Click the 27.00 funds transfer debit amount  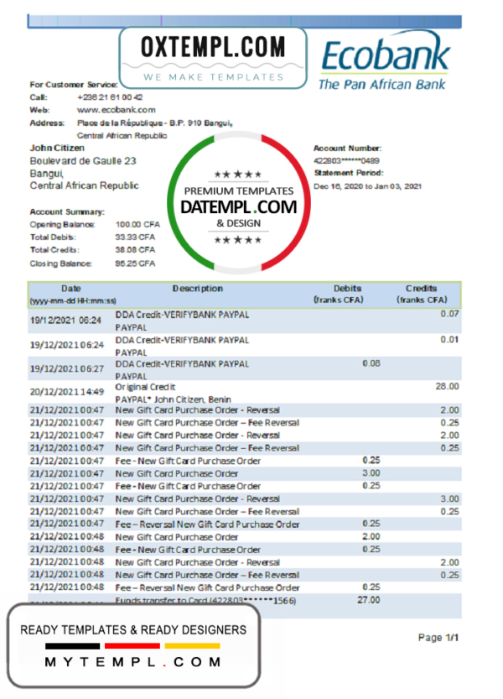[368, 600]
